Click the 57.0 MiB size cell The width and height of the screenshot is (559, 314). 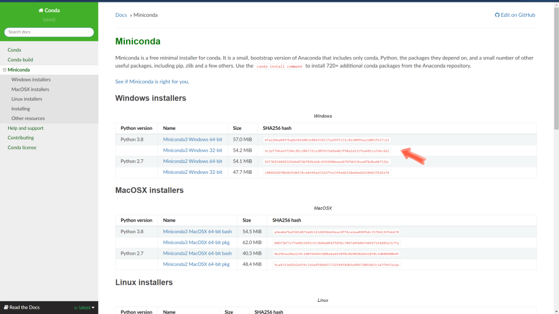click(242, 140)
